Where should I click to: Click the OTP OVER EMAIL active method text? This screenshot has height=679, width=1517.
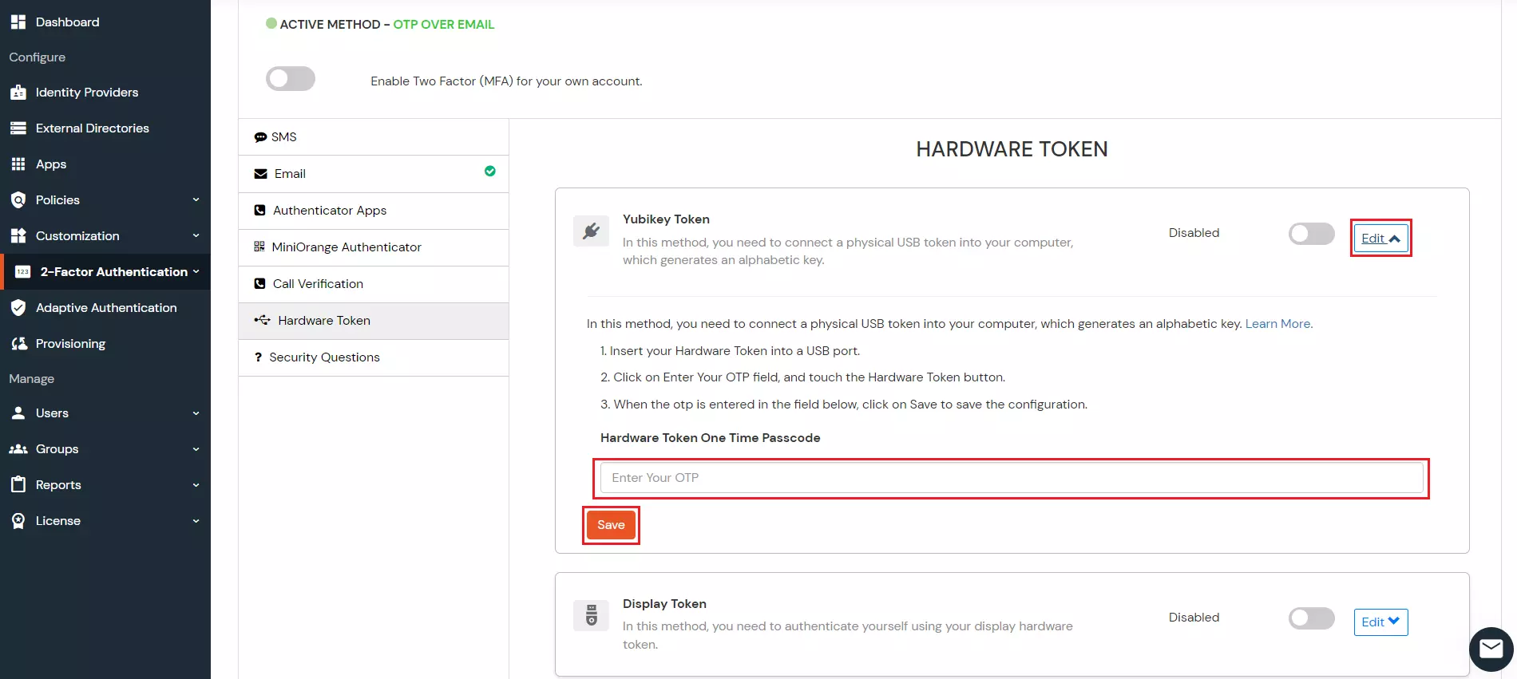click(443, 25)
